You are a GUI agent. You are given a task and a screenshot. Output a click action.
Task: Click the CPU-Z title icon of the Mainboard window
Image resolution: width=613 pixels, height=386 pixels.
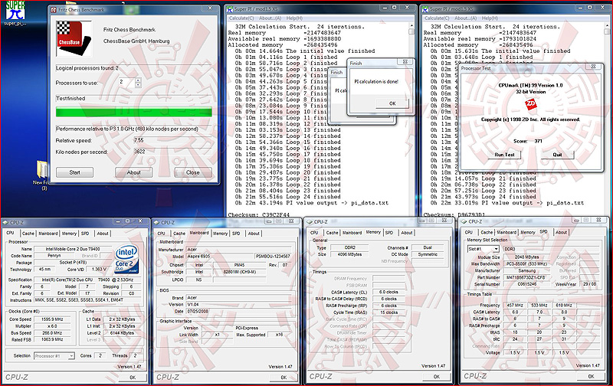pos(157,222)
